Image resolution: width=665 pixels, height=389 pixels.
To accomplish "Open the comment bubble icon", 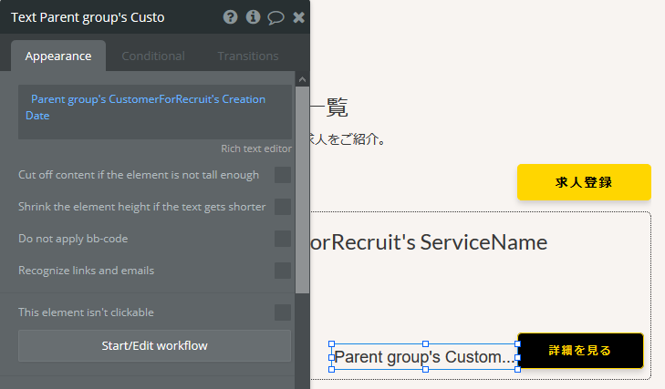I will tap(275, 17).
